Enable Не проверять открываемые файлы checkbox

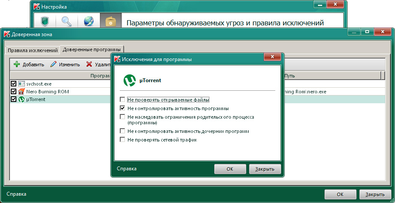pos(123,100)
